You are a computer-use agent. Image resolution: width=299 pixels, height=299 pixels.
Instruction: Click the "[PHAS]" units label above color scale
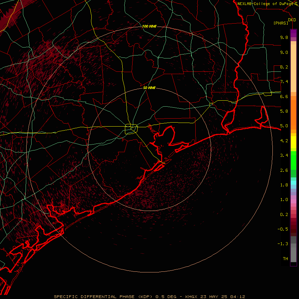pos(281,23)
